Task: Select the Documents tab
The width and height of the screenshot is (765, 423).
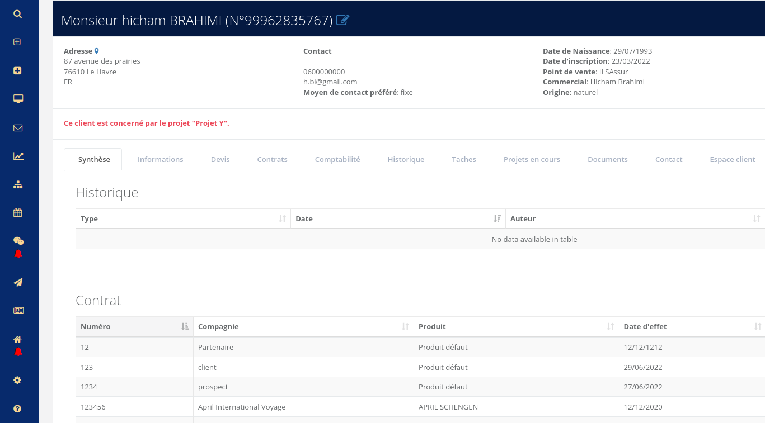Action: point(607,159)
